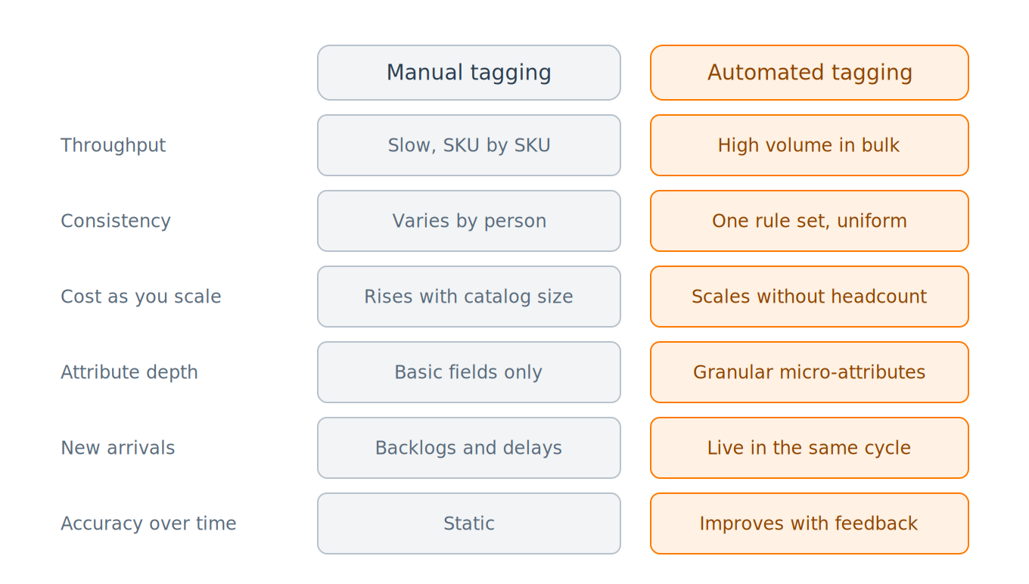
Task: Click the 'New arrivals' row label
Action: pyautogui.click(x=118, y=448)
